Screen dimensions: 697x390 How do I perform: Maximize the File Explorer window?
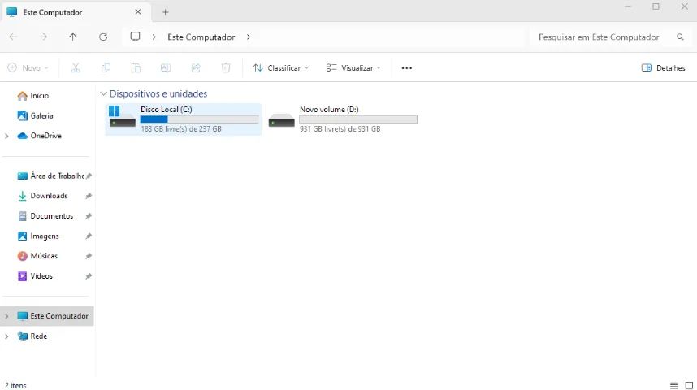tap(656, 6)
